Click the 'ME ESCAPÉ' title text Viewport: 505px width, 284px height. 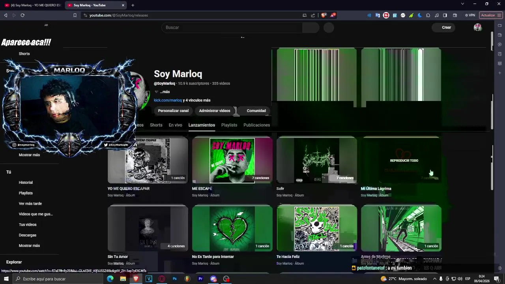[202, 189]
